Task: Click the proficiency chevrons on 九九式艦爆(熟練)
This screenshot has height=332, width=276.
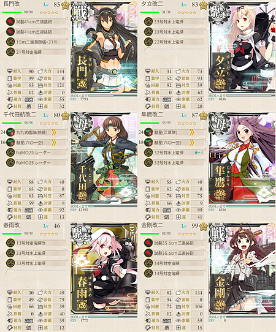Action: [54, 132]
